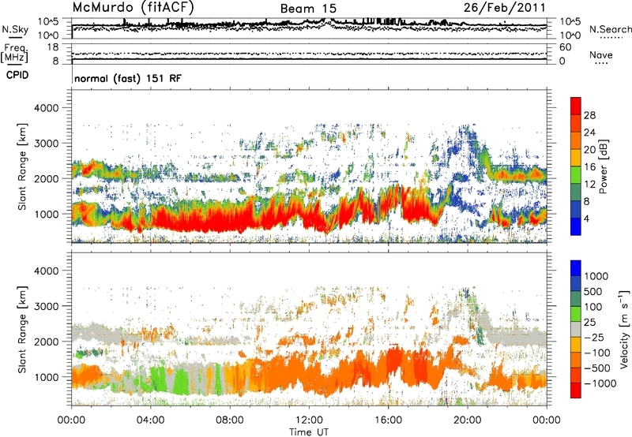
Task: Pick the light green 25–100 Velocity colorbar segment
Action: (x=576, y=315)
